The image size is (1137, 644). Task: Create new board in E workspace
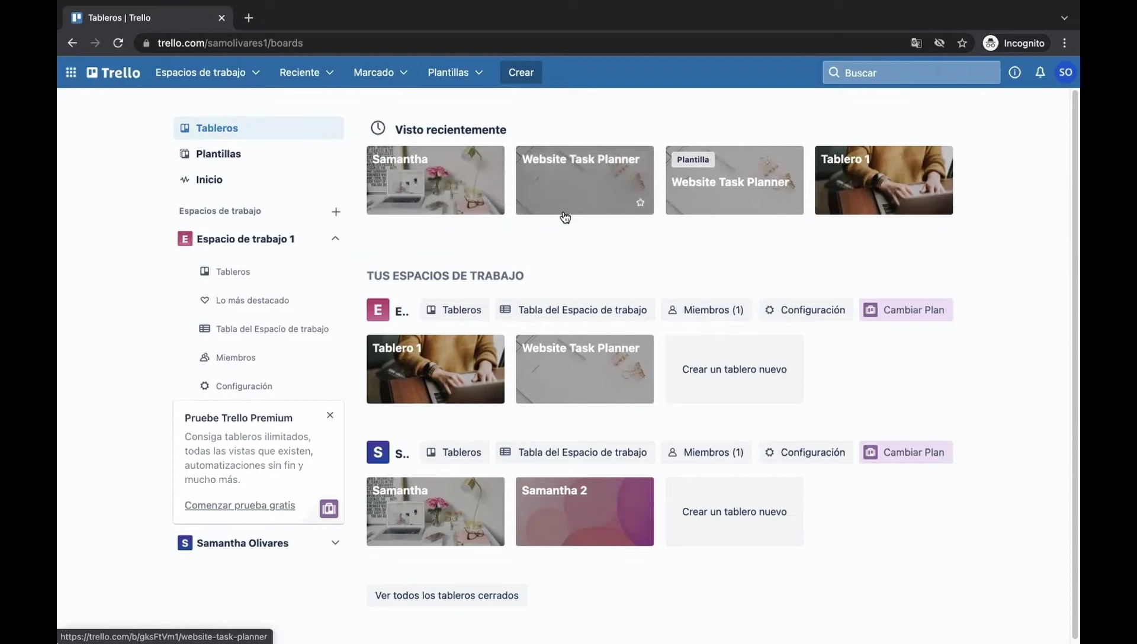pyautogui.click(x=734, y=369)
